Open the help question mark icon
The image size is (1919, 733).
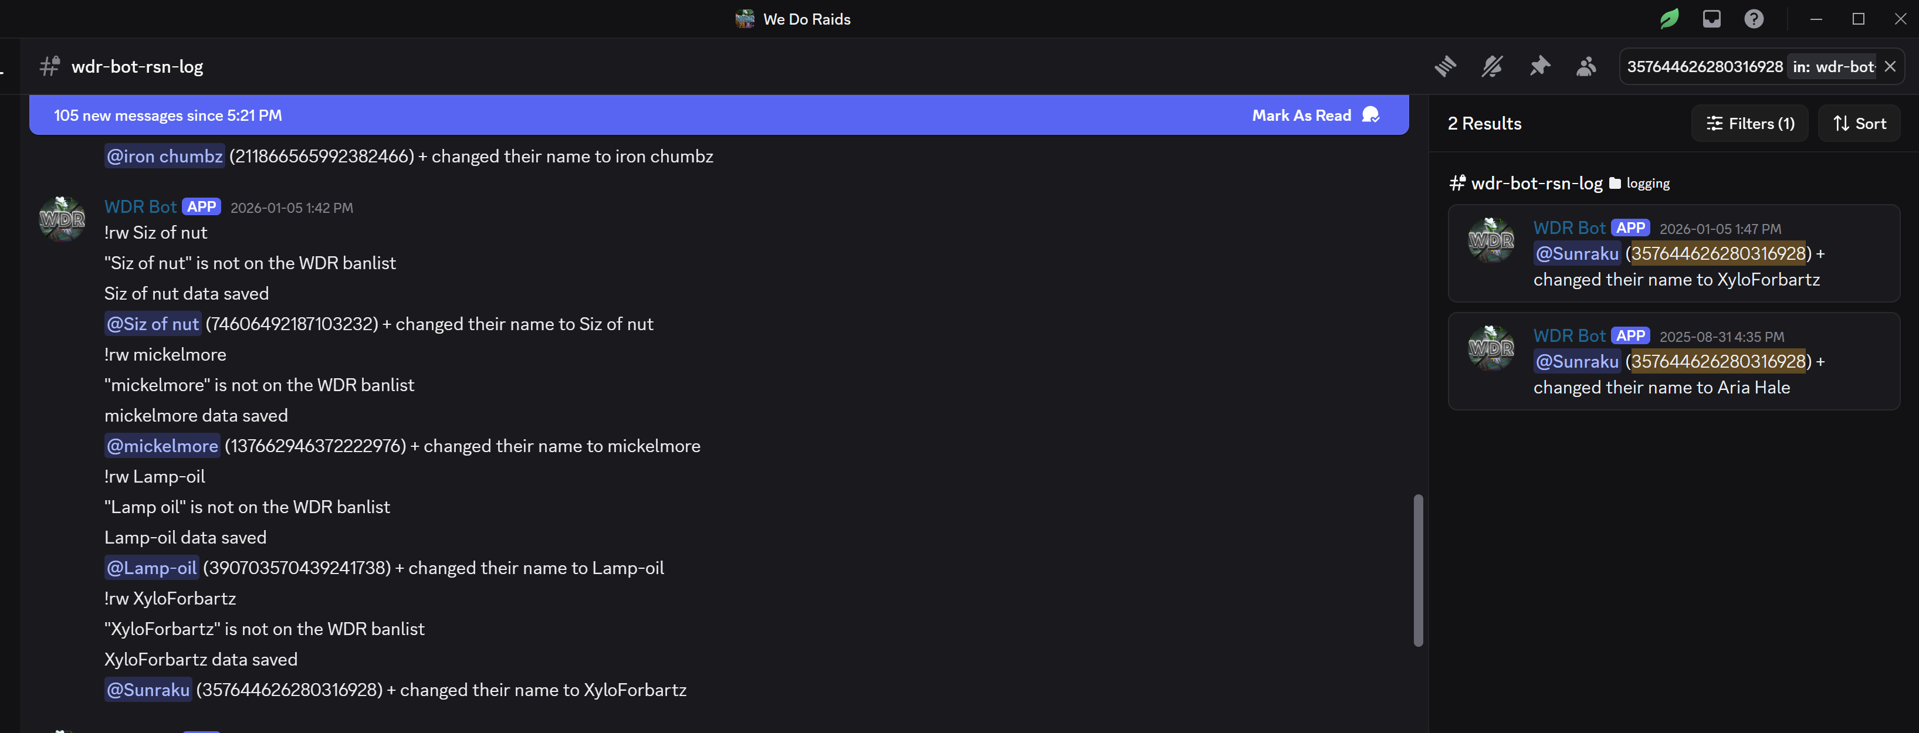pyautogui.click(x=1754, y=19)
